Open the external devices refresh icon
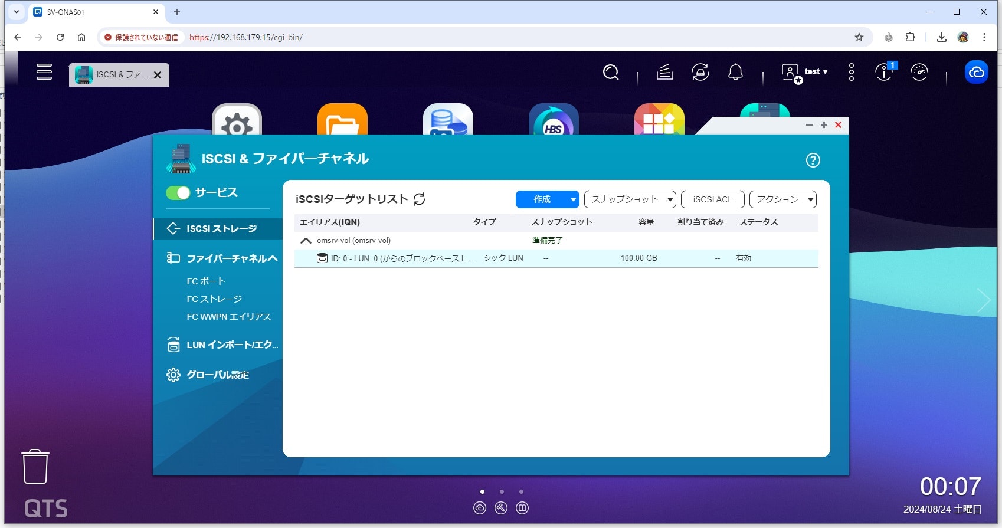This screenshot has width=1002, height=528. [x=700, y=73]
